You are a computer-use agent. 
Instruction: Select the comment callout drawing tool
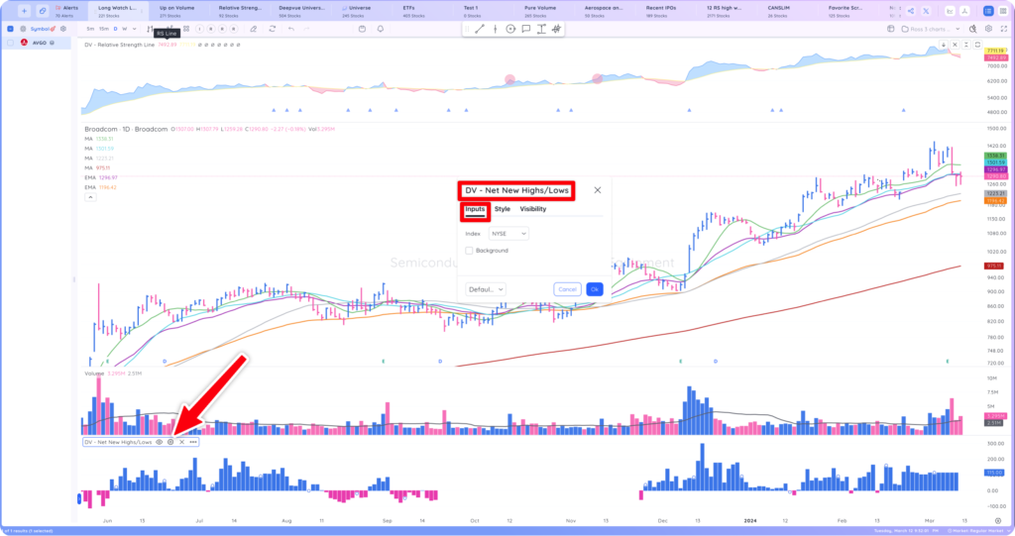pyautogui.click(x=525, y=29)
